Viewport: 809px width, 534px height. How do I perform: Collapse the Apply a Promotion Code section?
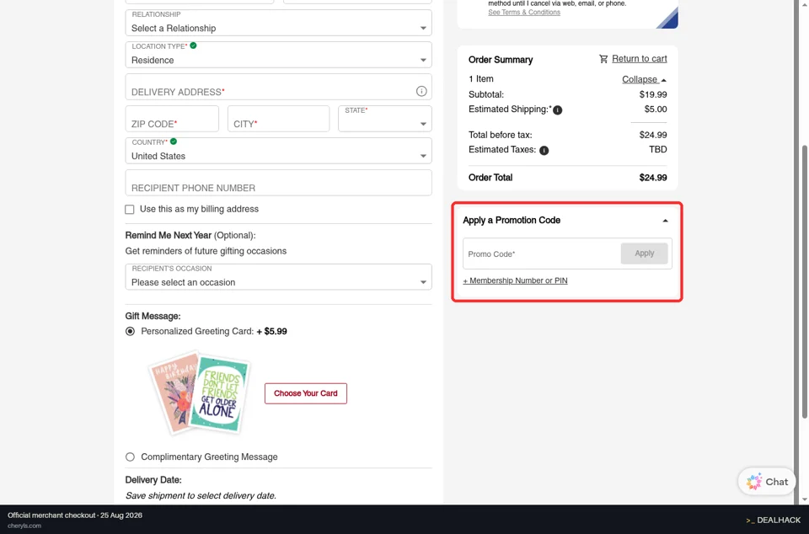665,221
